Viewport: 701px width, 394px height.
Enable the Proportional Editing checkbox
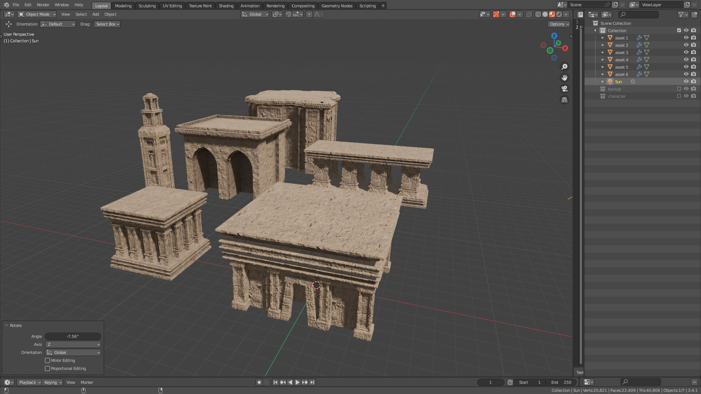coord(47,368)
